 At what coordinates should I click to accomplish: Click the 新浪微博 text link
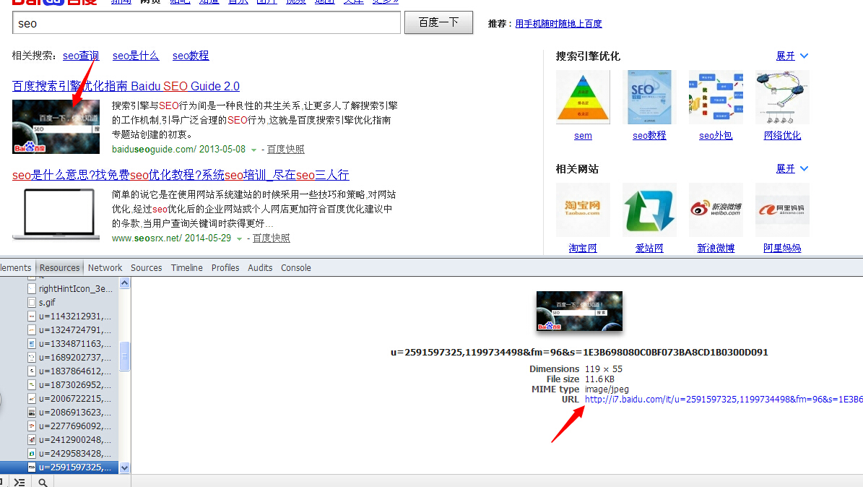coord(716,249)
